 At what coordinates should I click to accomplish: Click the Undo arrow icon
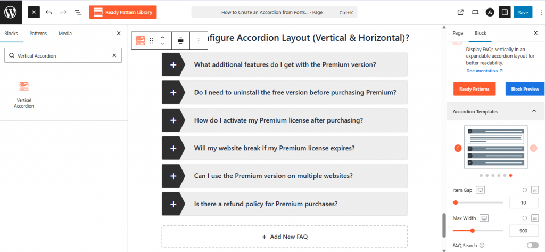point(49,12)
